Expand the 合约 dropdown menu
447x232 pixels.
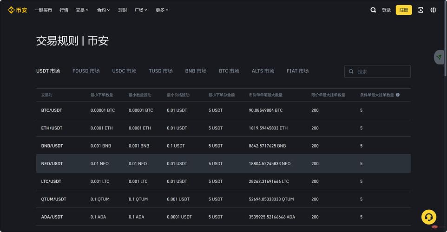click(103, 10)
